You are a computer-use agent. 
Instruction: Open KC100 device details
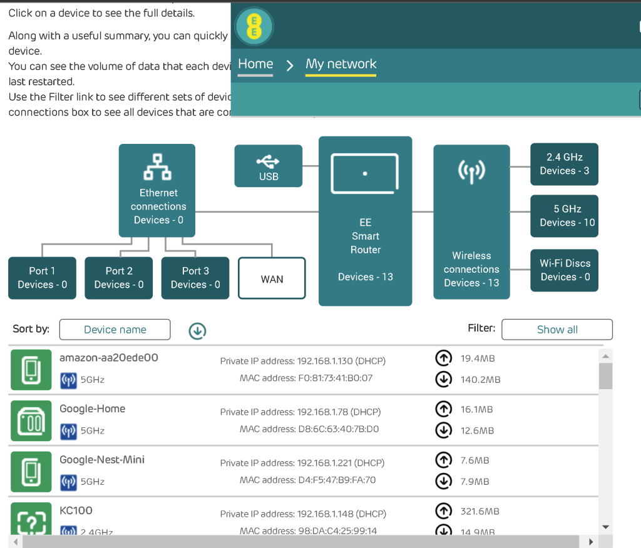click(304, 517)
